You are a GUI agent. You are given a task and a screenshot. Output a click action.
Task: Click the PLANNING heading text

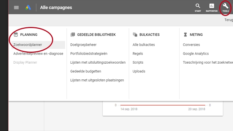tap(29, 35)
